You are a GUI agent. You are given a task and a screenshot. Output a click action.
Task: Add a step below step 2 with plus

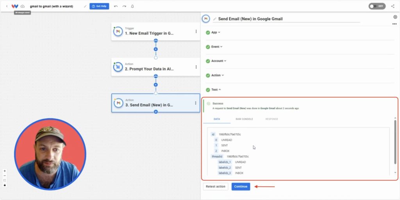[x=155, y=85]
